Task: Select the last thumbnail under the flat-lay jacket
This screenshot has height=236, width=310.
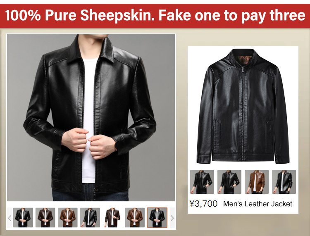Action: (284, 182)
